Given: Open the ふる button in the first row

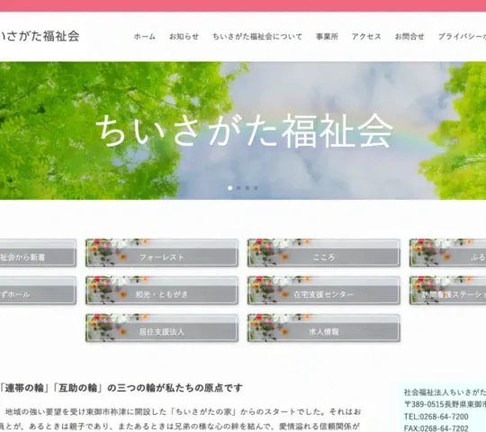Looking at the screenshot, I should (447, 253).
